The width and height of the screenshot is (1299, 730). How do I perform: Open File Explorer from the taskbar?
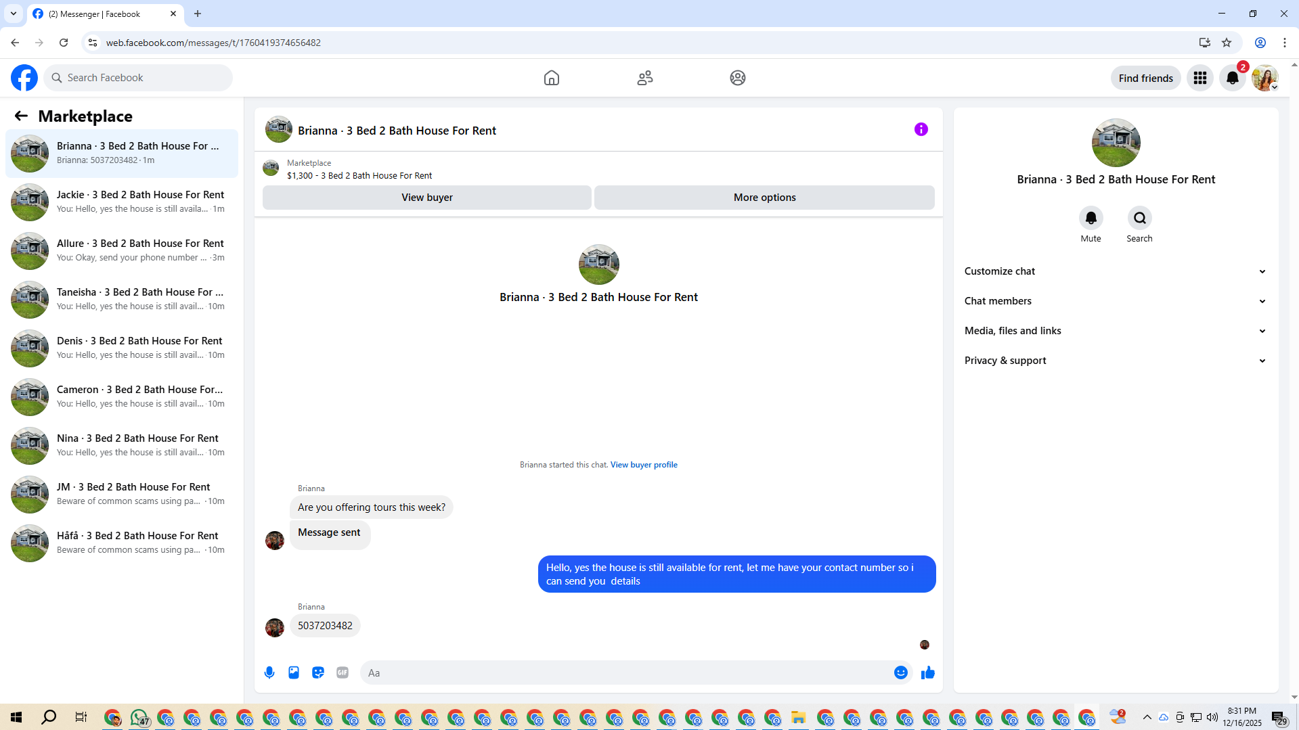[x=799, y=717]
